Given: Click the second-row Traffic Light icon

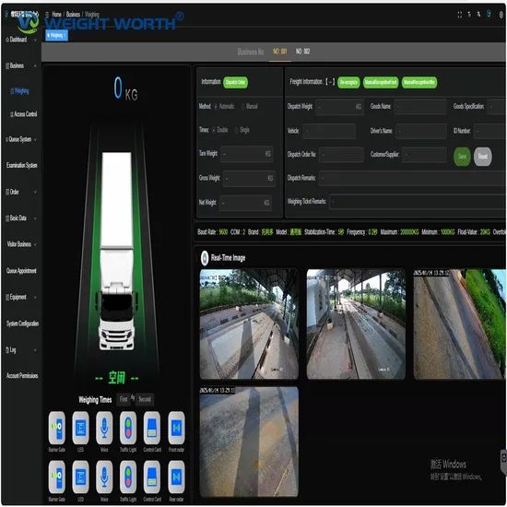Looking at the screenshot, I should click(x=128, y=478).
